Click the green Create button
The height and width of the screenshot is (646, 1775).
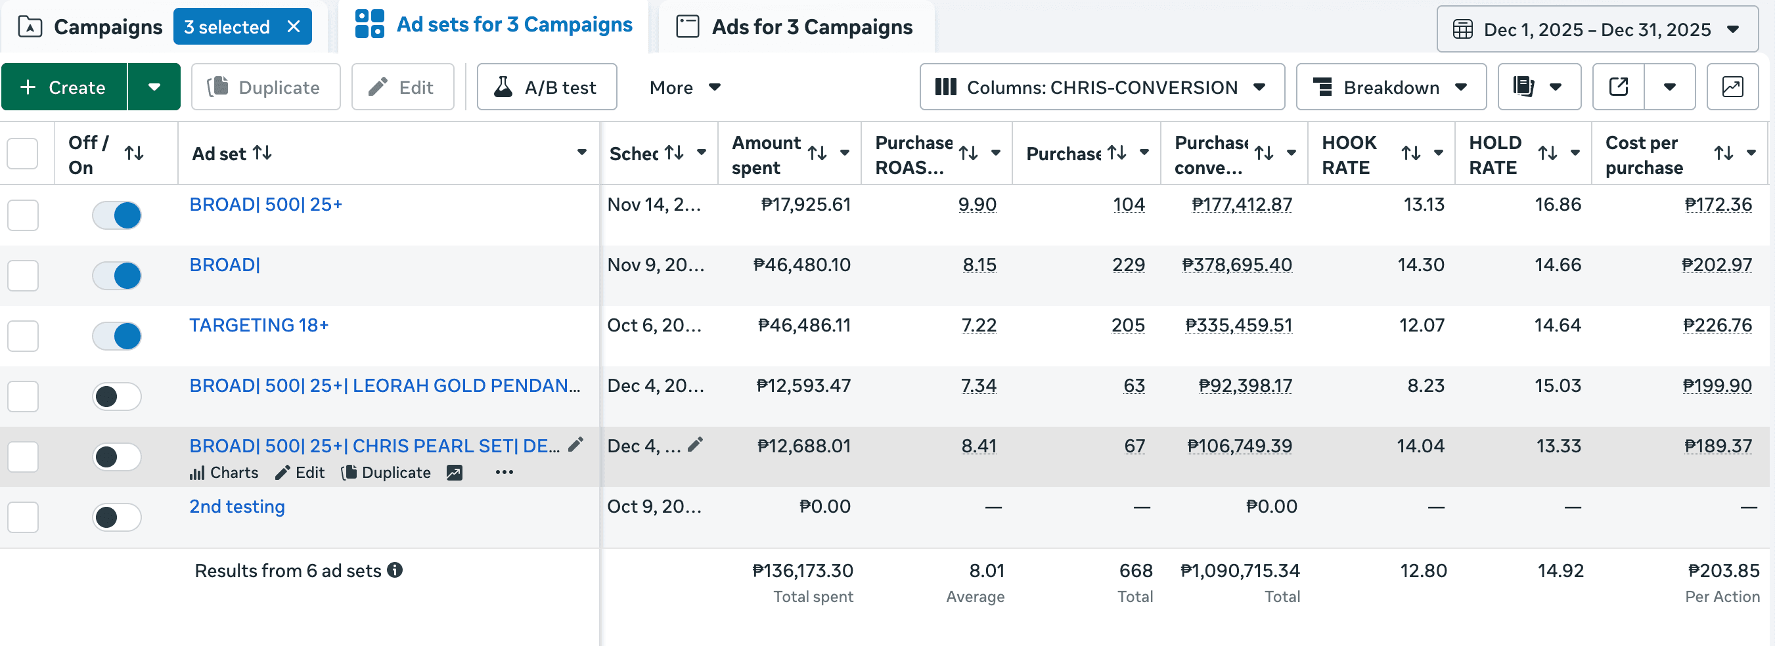64,87
